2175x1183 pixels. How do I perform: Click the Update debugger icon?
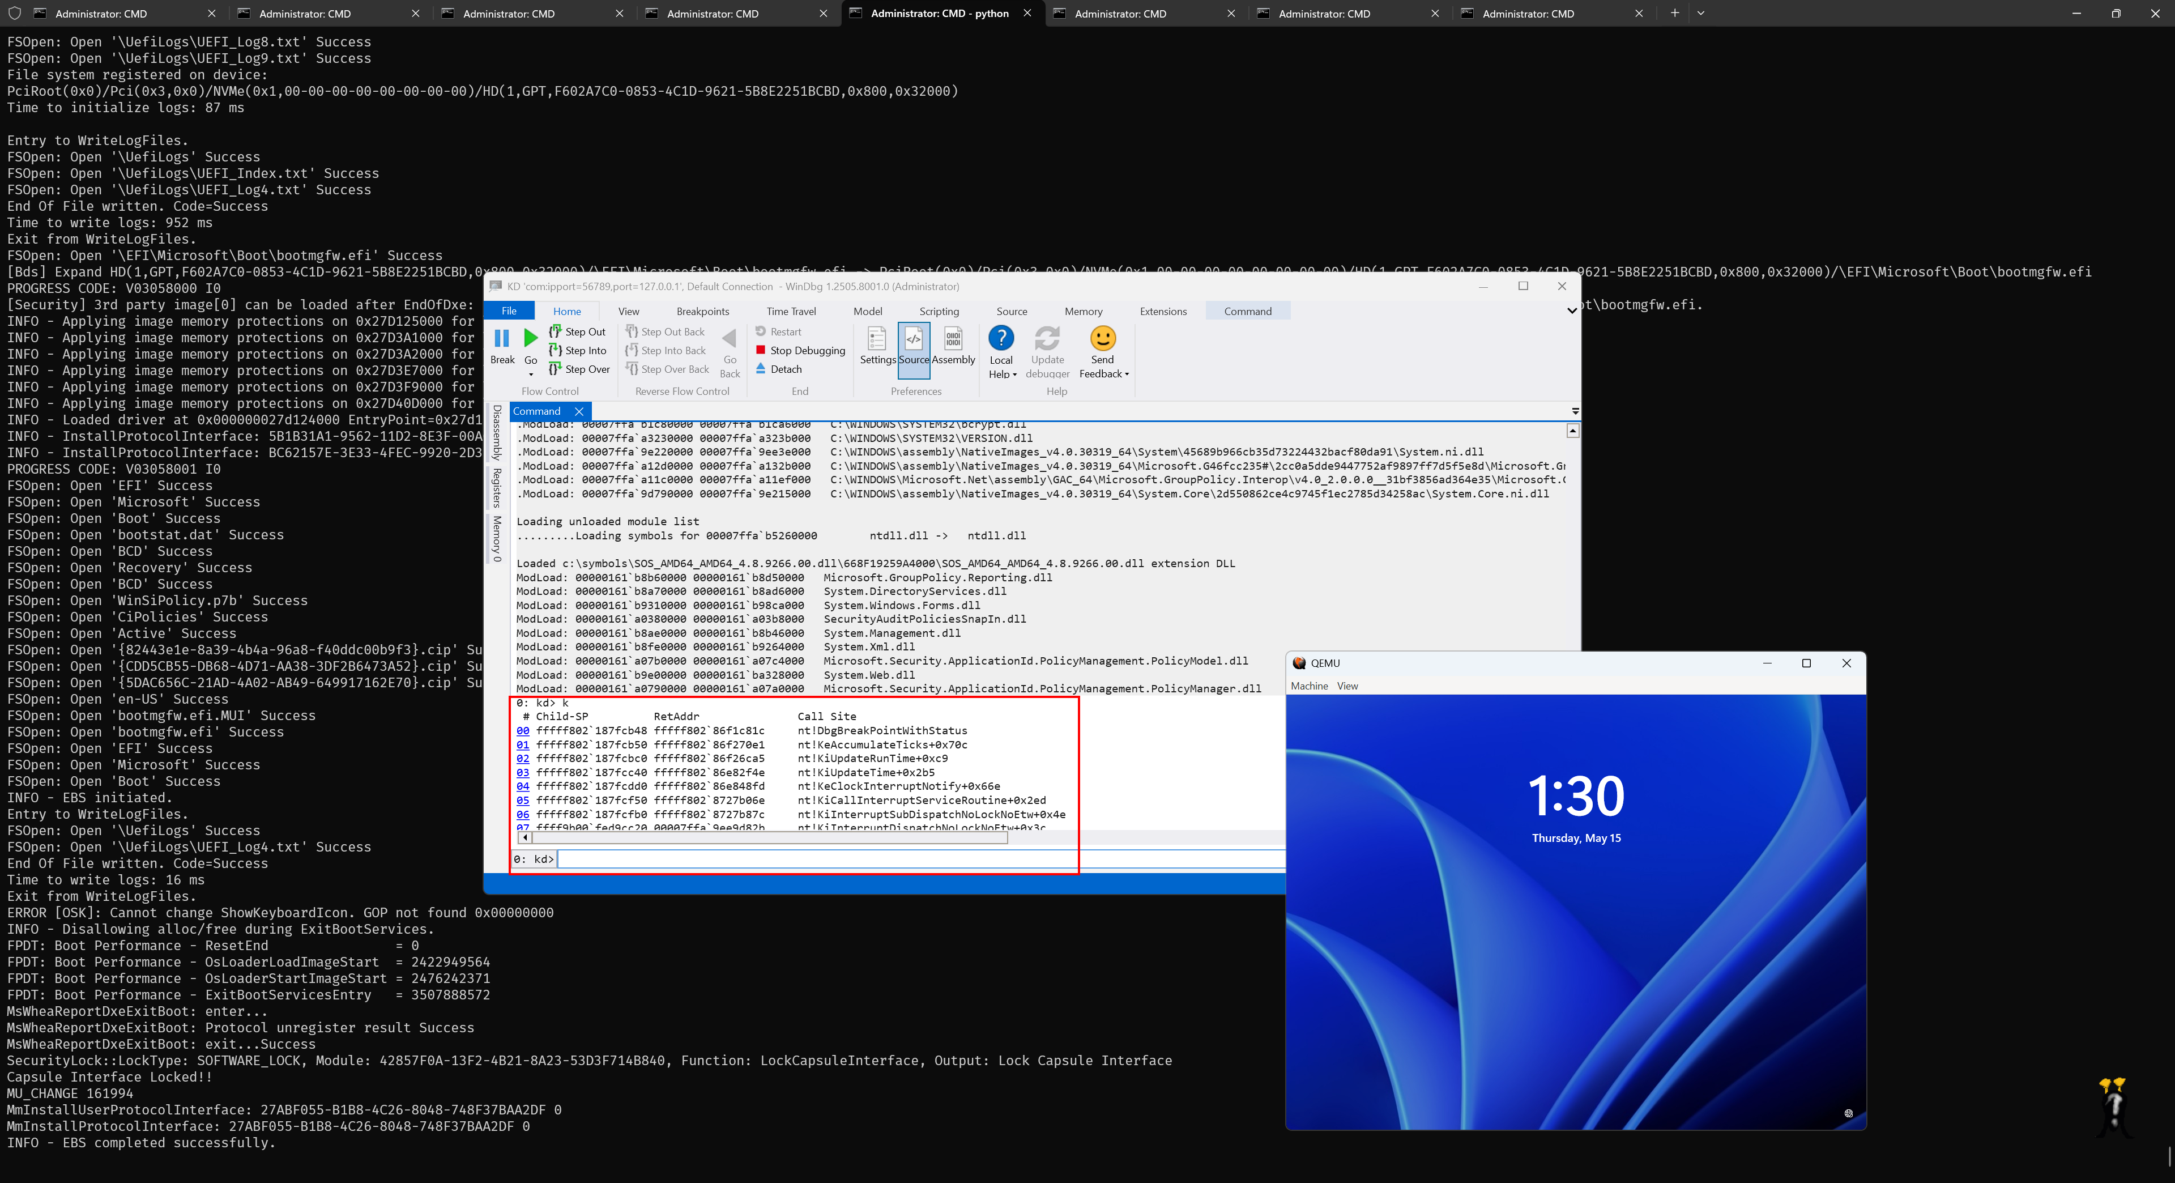[1047, 339]
